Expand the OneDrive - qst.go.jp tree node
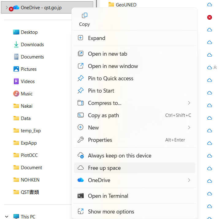Image resolution: width=222 pixels, height=219 pixels. pyautogui.click(x=6, y=7)
